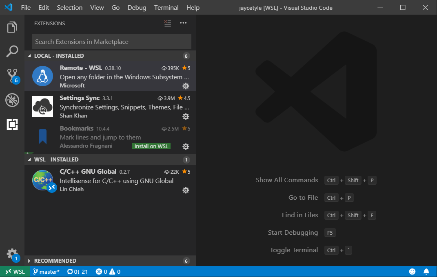
Task: Click the EXTENSIONS panel heading
Action: 50,23
